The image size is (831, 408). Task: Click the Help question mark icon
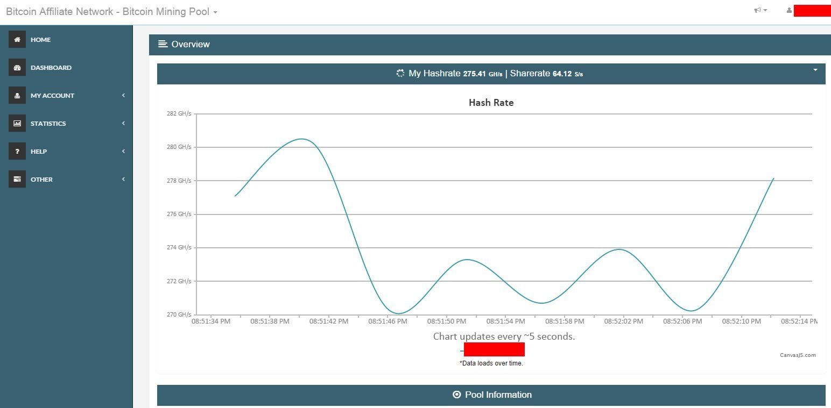tap(17, 151)
